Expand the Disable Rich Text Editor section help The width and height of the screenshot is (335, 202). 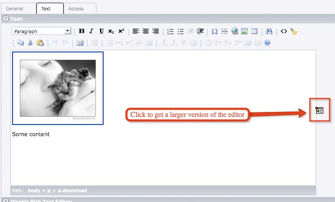point(5,200)
